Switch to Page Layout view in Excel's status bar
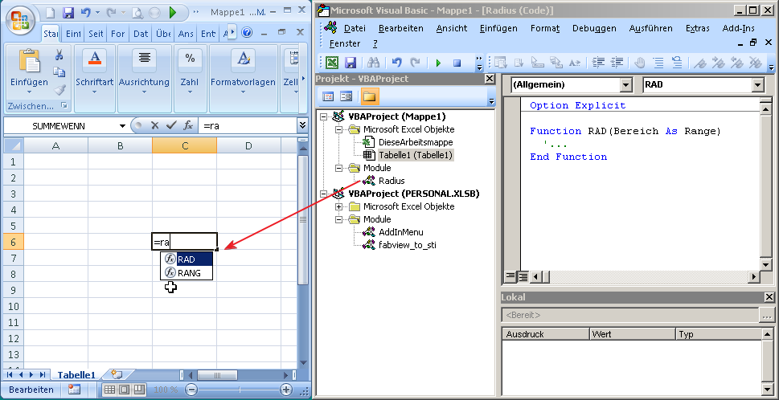This screenshot has height=400, width=779. [124, 390]
